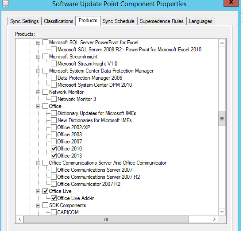
Task: Select the 'Microsoft System Center DPM 2010' label
Action: coord(95,85)
